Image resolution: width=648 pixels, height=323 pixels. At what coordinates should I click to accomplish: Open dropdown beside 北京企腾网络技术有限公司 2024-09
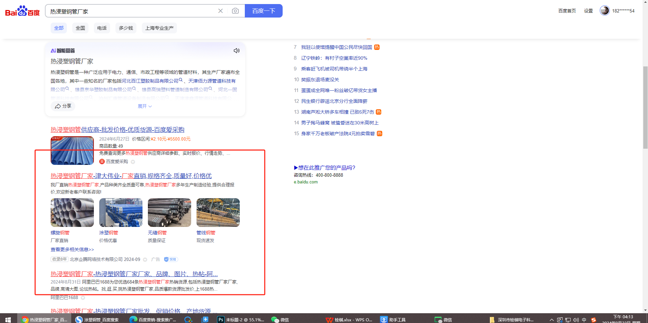pos(145,260)
